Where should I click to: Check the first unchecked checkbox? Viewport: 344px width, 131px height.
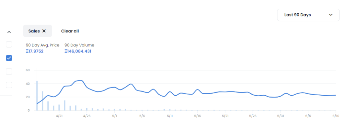(x=9, y=44)
